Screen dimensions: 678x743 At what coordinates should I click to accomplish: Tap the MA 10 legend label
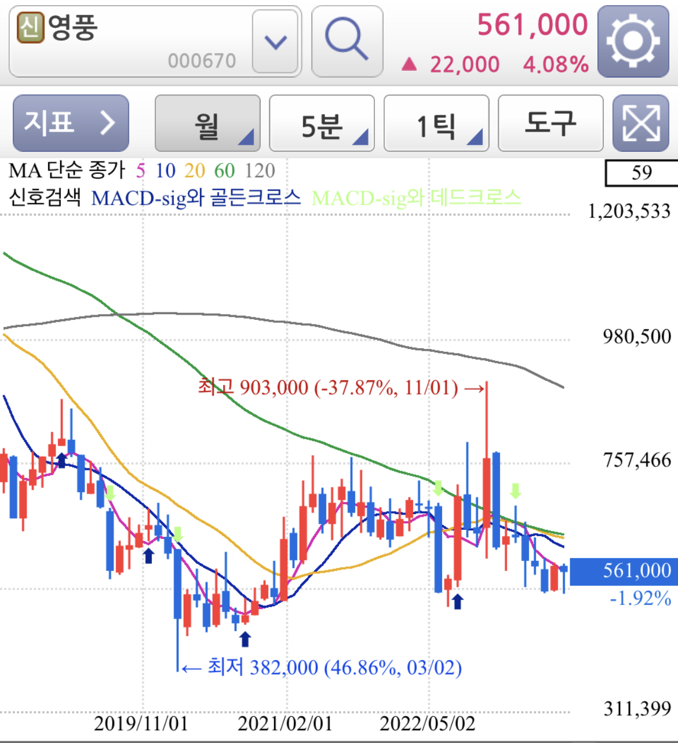(165, 170)
